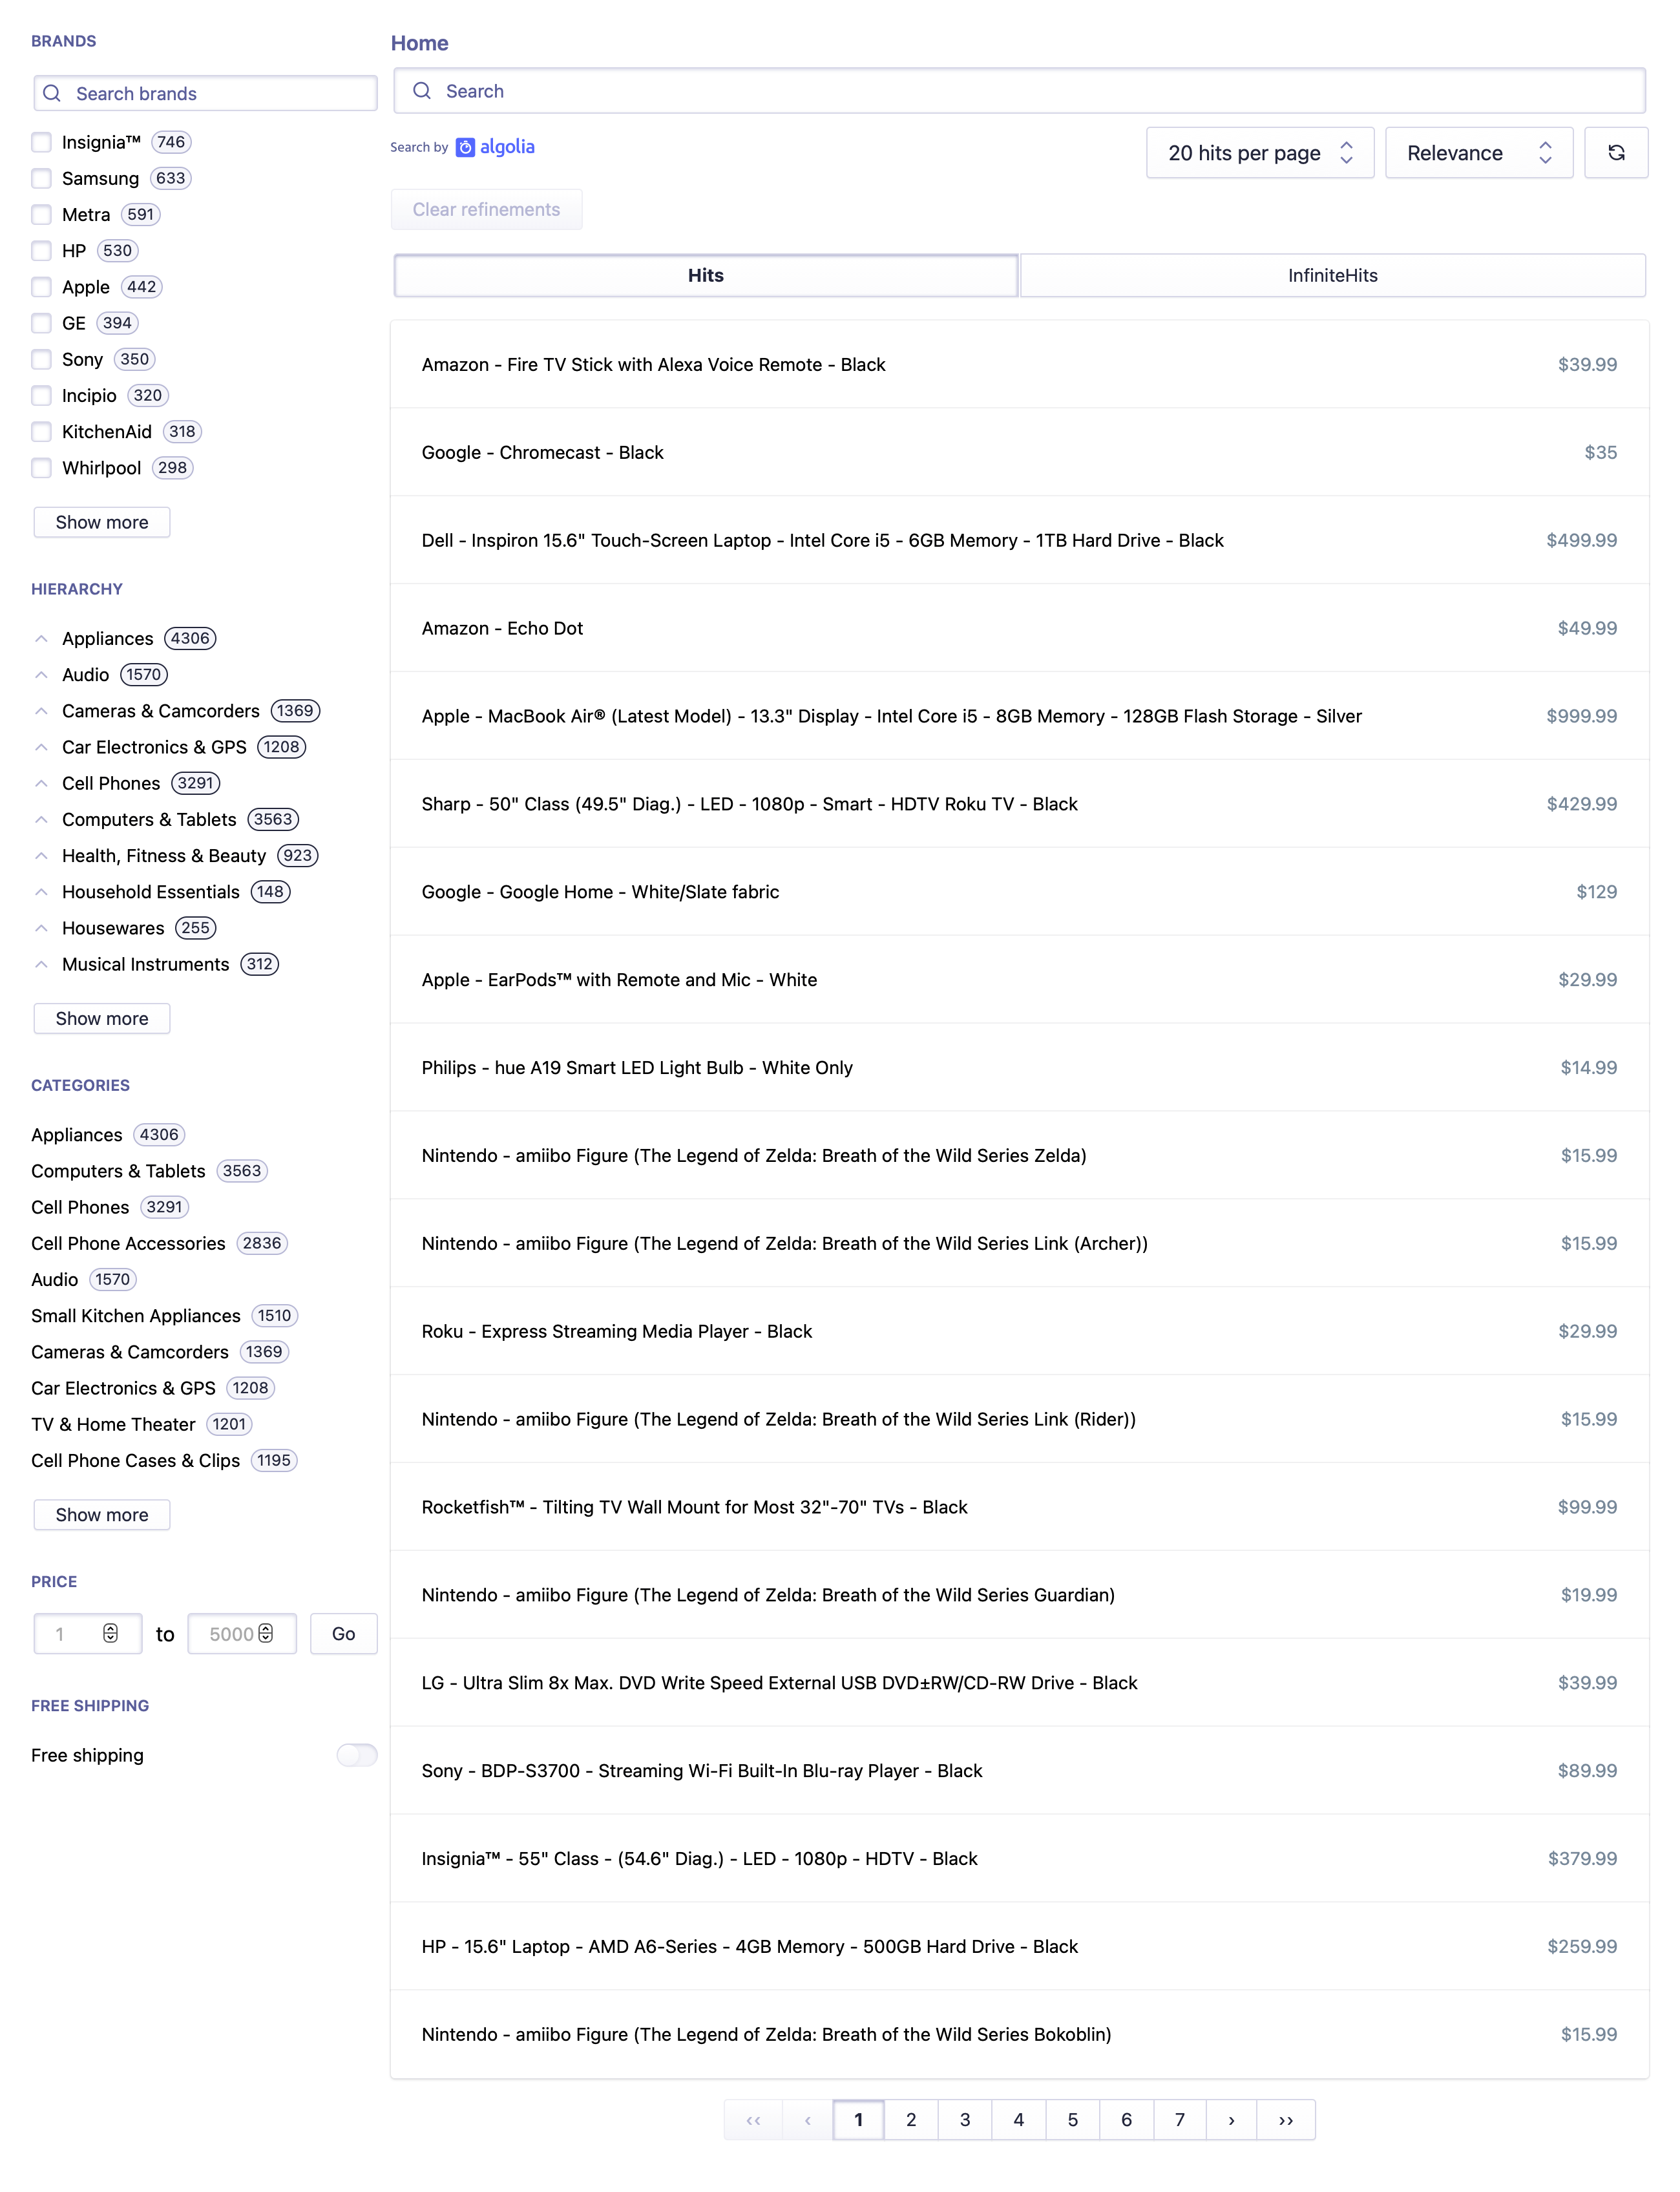Check the Sony brand checkbox
Viewport: 1680px width, 2192px height.
tap(41, 359)
